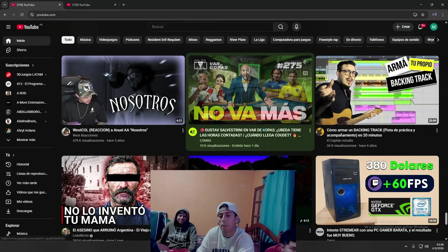Screen dimensions: 448x252
Task: Reload the page in browser toolbar
Action: pyautogui.click(x=22, y=15)
